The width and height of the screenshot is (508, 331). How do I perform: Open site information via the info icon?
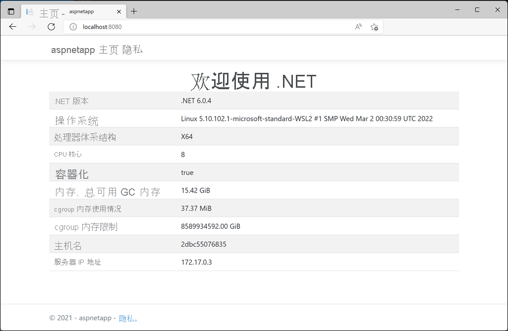tap(73, 27)
